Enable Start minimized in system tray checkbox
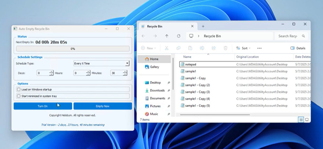 pyautogui.click(x=19, y=96)
